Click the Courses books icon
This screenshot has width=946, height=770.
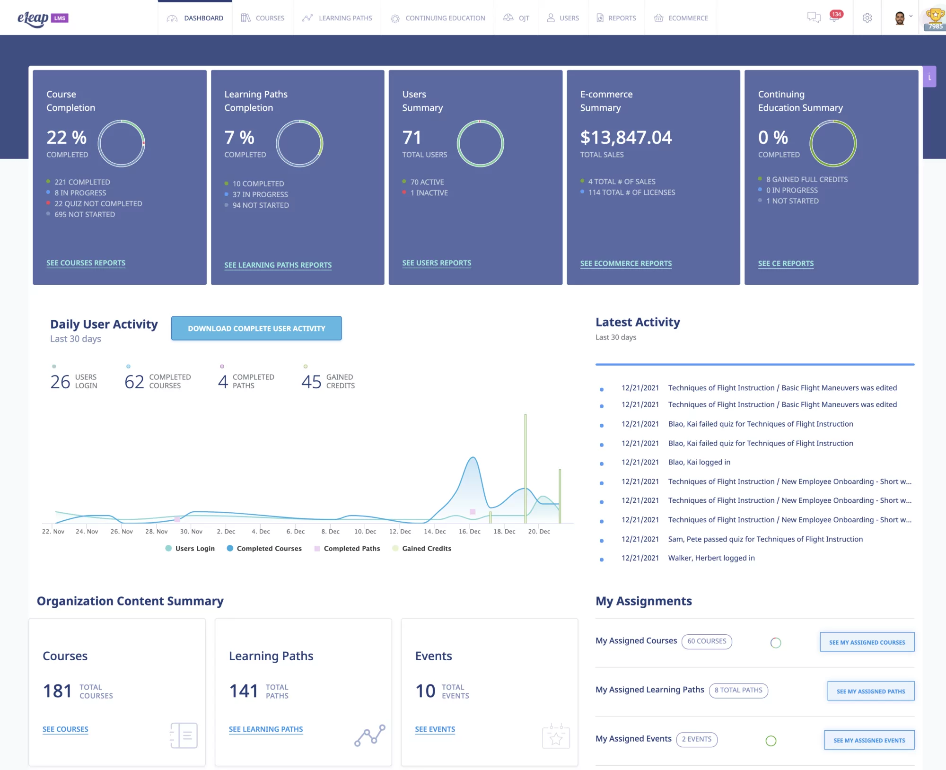point(245,18)
